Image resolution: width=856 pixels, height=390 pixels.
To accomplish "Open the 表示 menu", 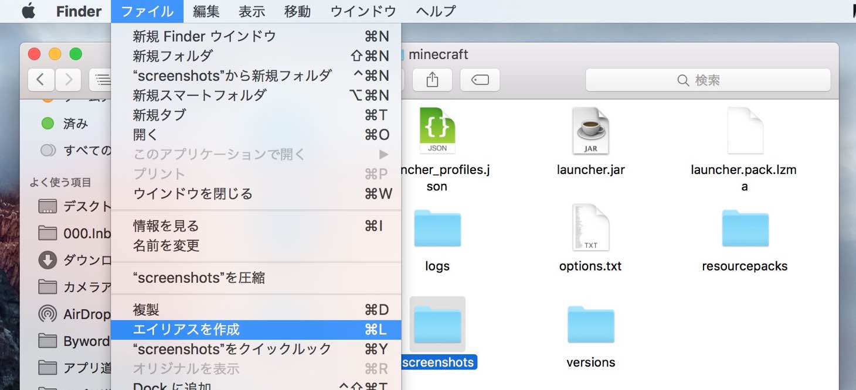I will click(x=252, y=11).
